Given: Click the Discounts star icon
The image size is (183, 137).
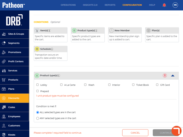Looking at the screenshot, I should pos(4,98).
